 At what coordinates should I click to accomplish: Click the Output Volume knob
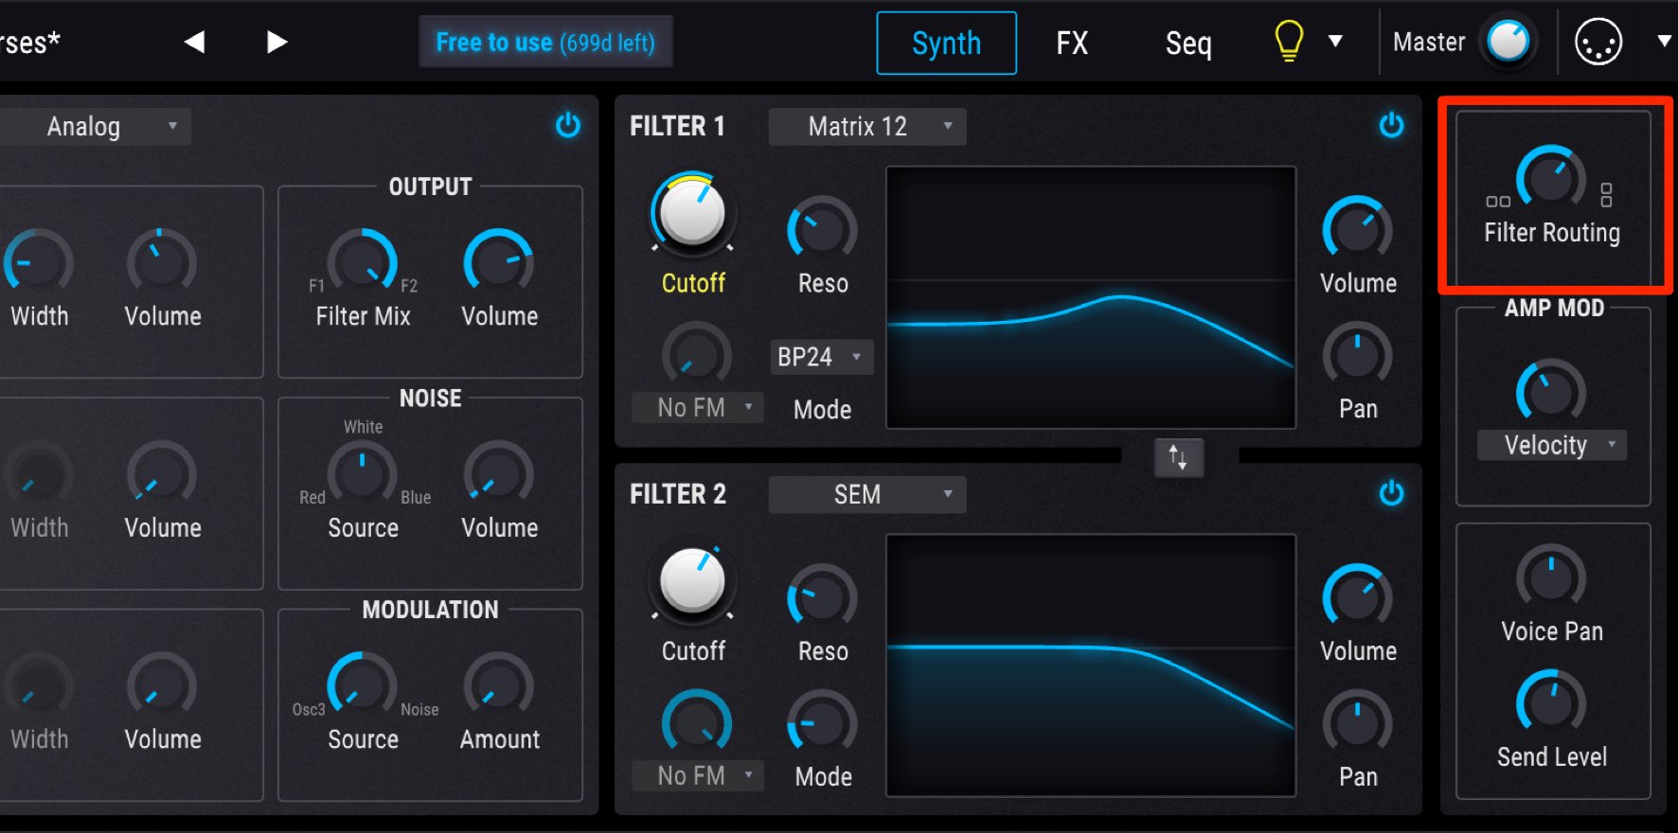498,262
